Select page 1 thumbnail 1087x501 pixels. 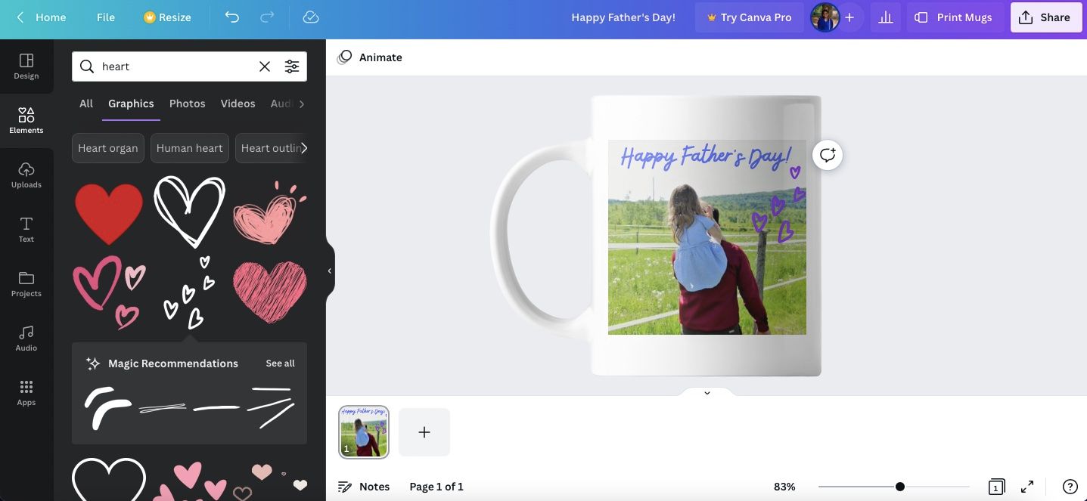pyautogui.click(x=364, y=431)
